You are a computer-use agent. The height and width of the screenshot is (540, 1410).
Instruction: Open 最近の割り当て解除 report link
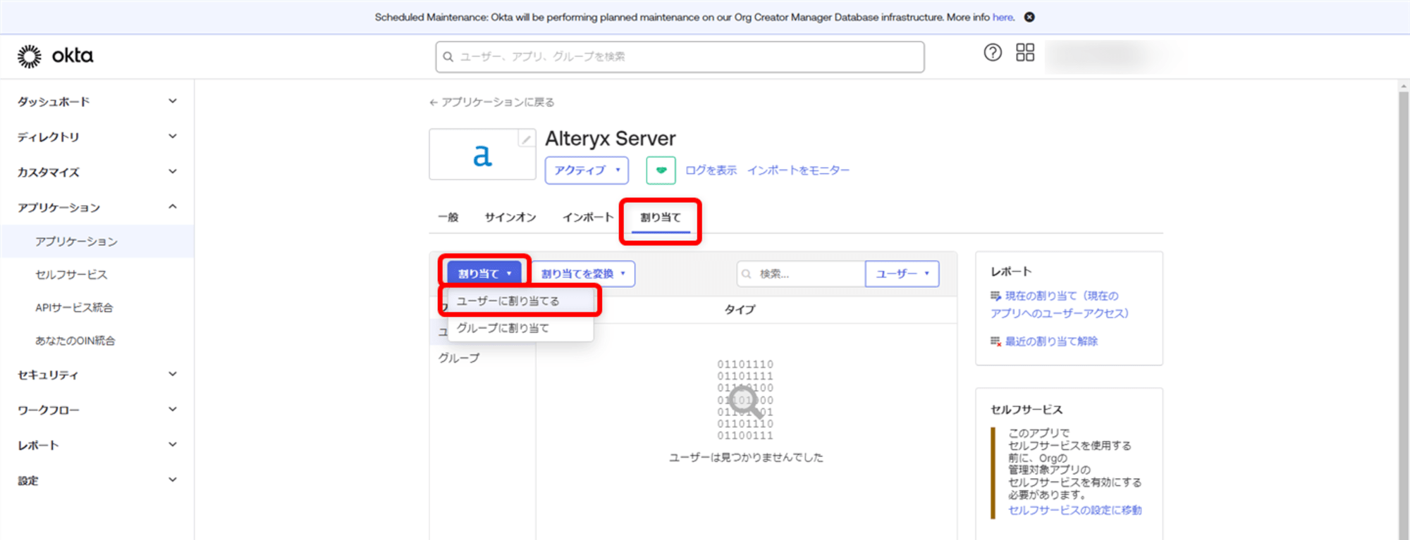pos(1051,341)
